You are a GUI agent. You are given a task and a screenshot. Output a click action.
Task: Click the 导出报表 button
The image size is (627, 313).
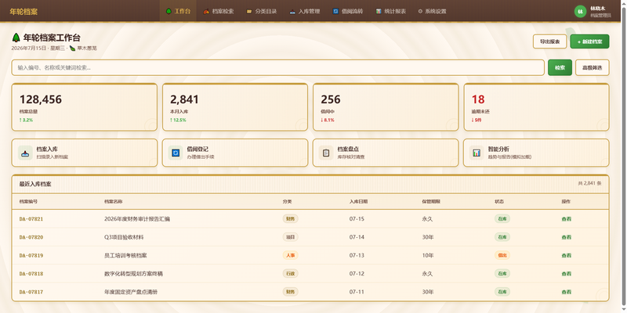[550, 41]
